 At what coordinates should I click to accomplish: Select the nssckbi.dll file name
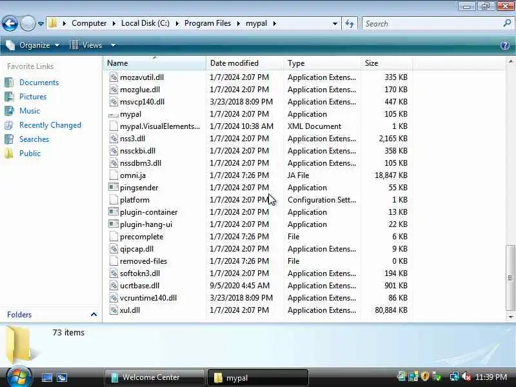(x=137, y=151)
